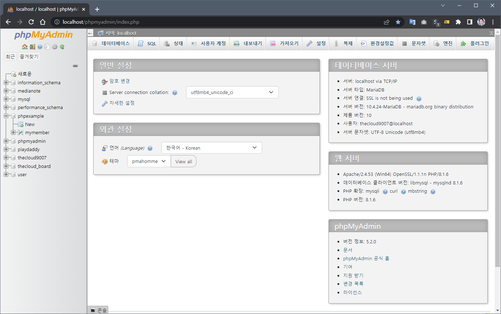Expand the medianote database node

pos(6,91)
